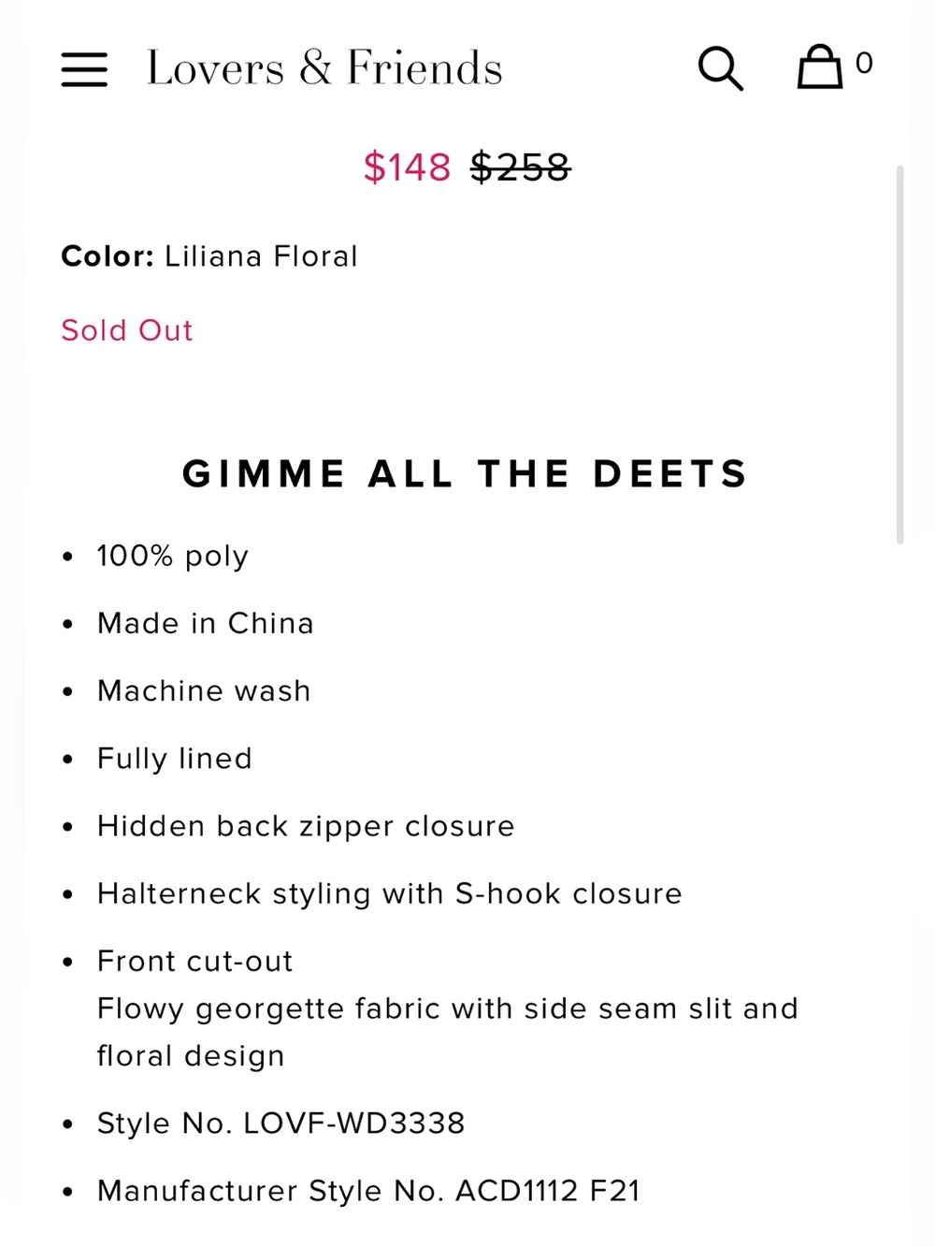The width and height of the screenshot is (935, 1247).
Task: Click Style No. LOVF-WD3338 text
Action: click(281, 1123)
